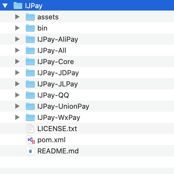The width and height of the screenshot is (174, 174).
Task: Select the IJPay-UnionPay folder name
Action: [63, 106]
